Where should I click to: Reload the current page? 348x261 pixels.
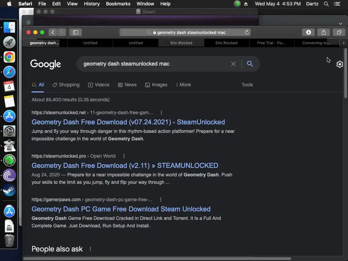click(247, 32)
